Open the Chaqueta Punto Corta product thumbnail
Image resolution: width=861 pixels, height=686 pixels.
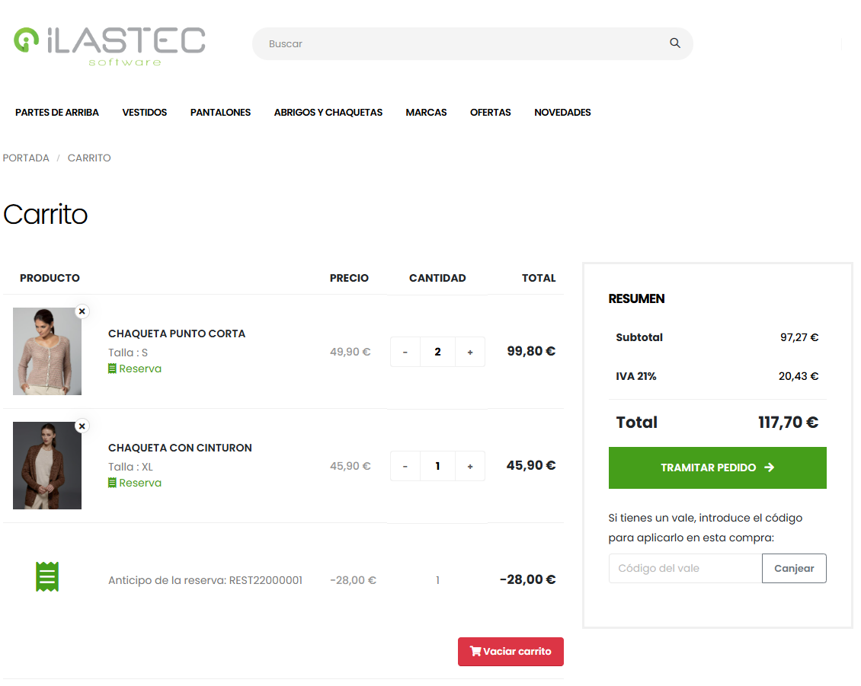[x=47, y=352]
